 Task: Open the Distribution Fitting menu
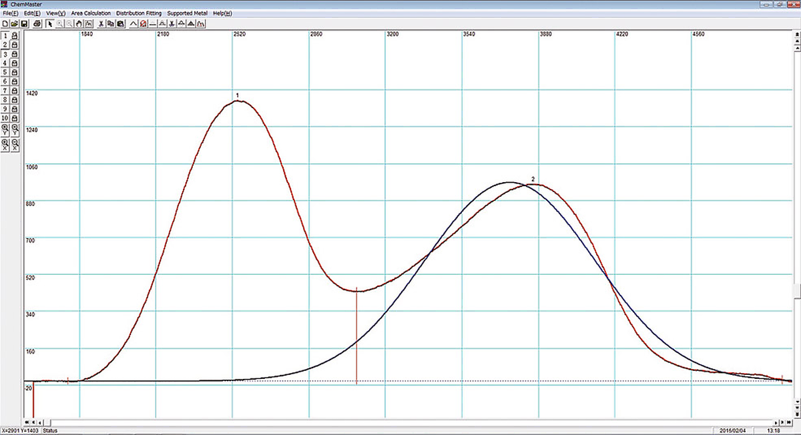click(x=138, y=13)
